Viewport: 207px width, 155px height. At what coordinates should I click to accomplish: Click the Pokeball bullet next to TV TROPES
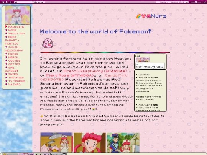click(x=6, y=81)
